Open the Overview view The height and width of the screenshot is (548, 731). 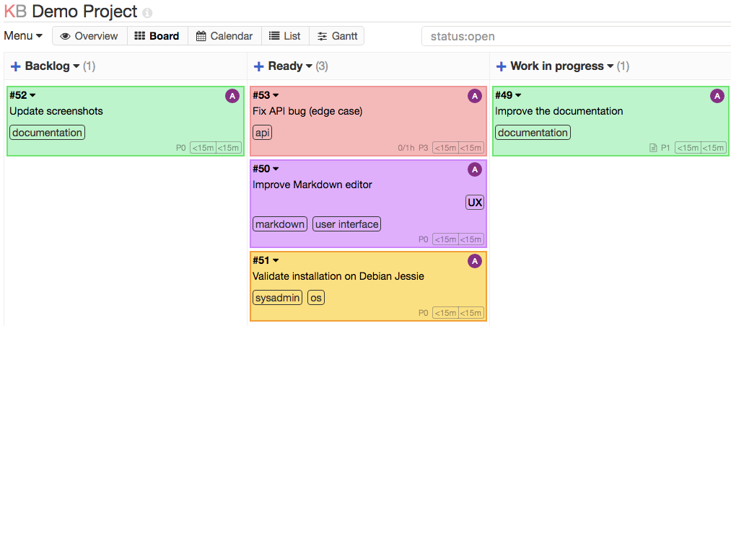coord(89,36)
